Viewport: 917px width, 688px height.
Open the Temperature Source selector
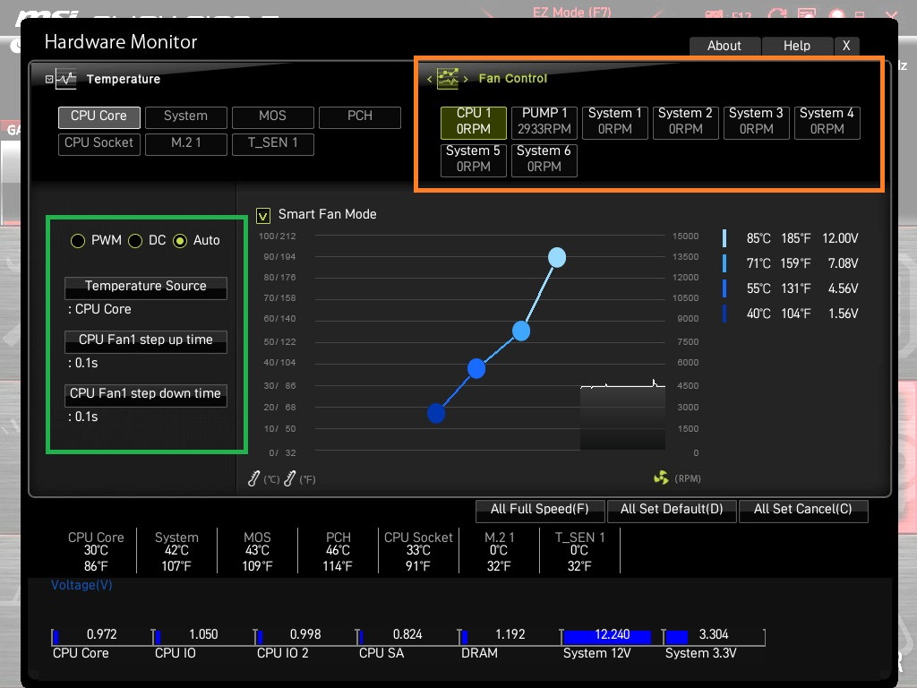[146, 288]
